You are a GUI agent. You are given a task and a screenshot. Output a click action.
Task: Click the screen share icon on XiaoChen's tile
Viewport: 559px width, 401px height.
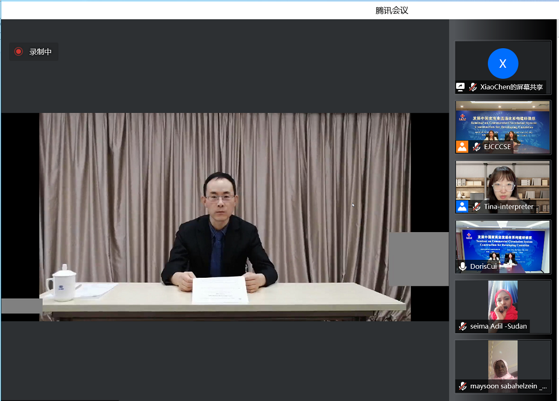tap(461, 87)
